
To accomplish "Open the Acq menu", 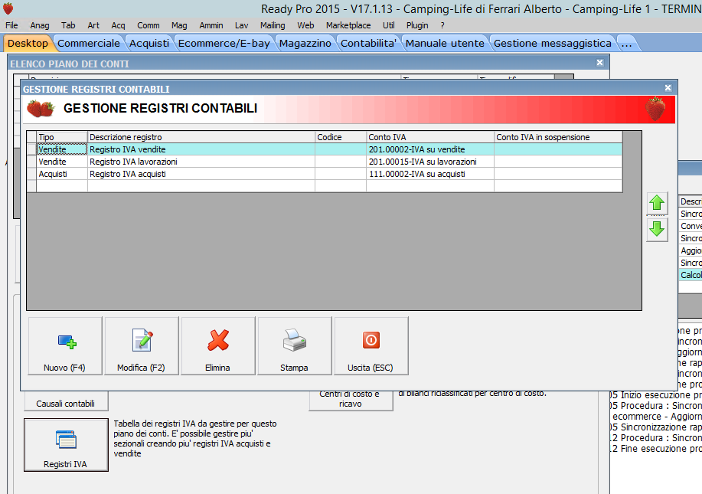I will (x=118, y=25).
